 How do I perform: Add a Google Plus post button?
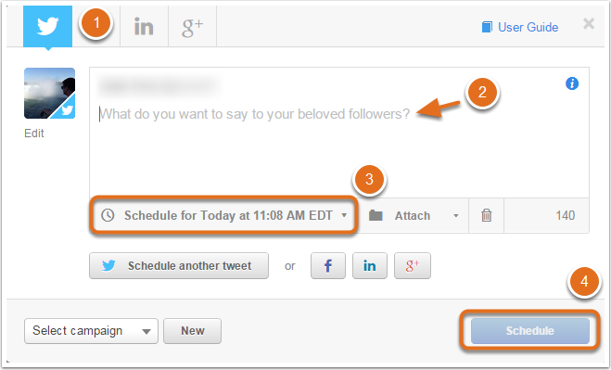[x=413, y=266]
